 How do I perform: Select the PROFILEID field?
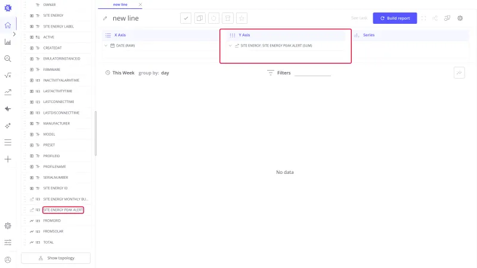point(51,156)
